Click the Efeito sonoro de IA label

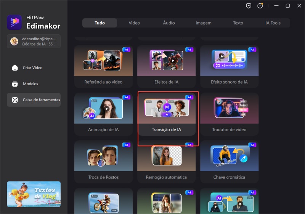[230, 82]
